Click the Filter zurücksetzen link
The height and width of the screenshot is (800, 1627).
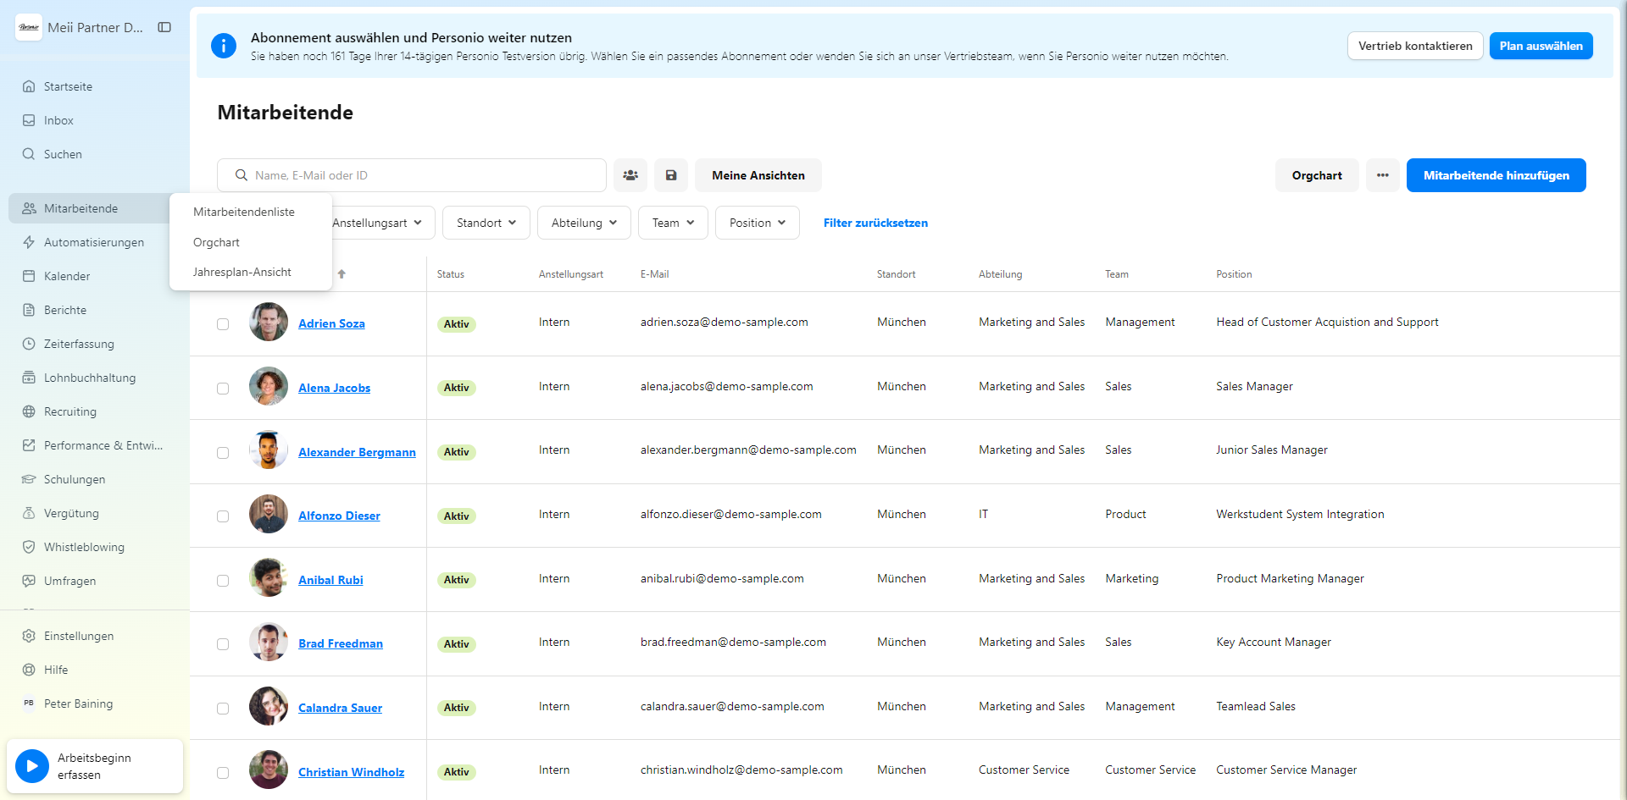click(x=875, y=223)
